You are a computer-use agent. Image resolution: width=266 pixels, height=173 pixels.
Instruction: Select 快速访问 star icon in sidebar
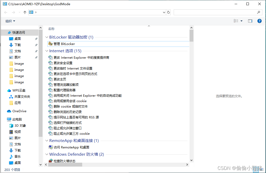click(x=9, y=33)
